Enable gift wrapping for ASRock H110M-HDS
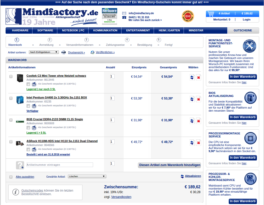Viewport: 264px width, 205px height. [x=28, y=149]
